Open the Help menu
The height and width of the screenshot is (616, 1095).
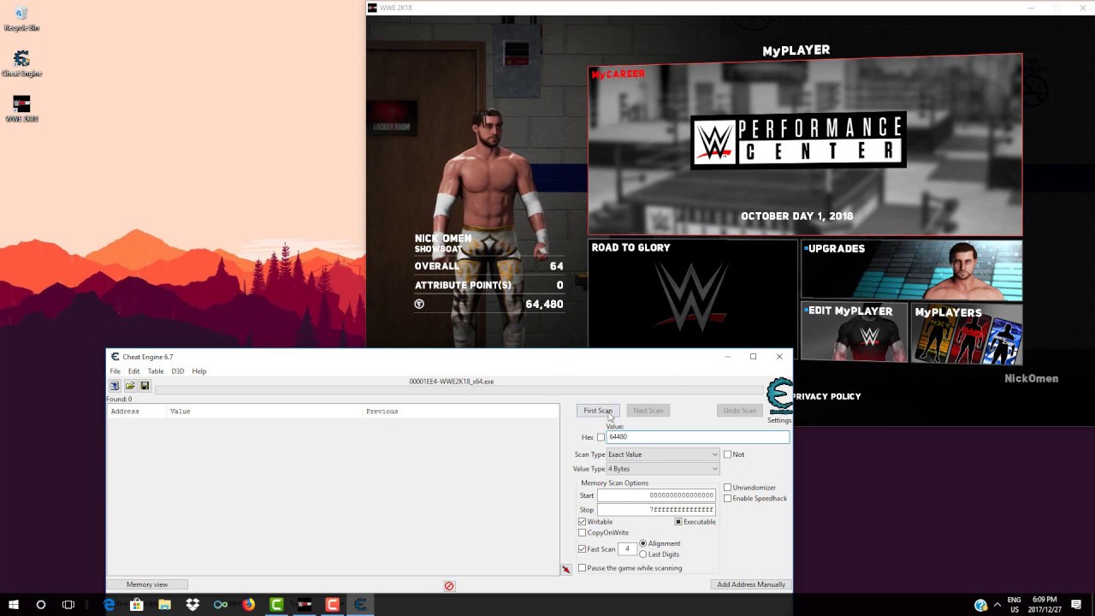point(199,371)
